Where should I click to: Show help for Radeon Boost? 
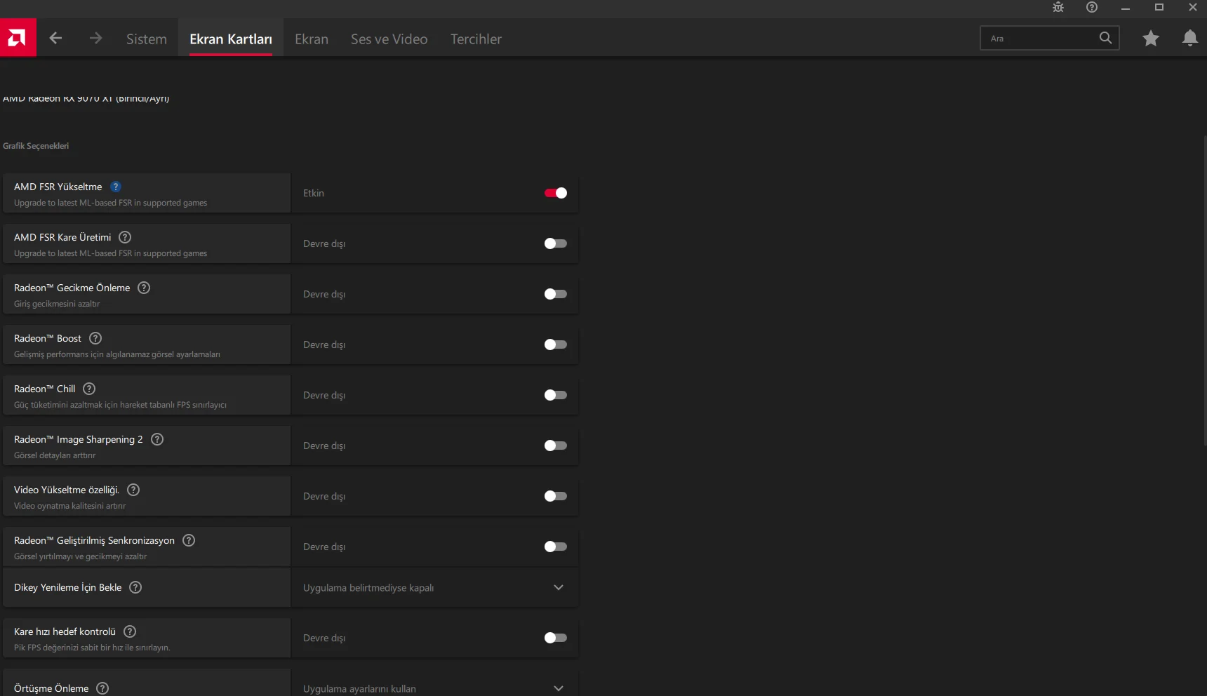95,338
